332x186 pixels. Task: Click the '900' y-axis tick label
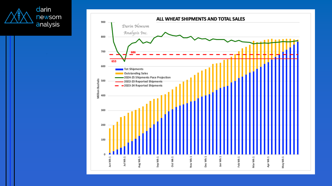[103, 22]
